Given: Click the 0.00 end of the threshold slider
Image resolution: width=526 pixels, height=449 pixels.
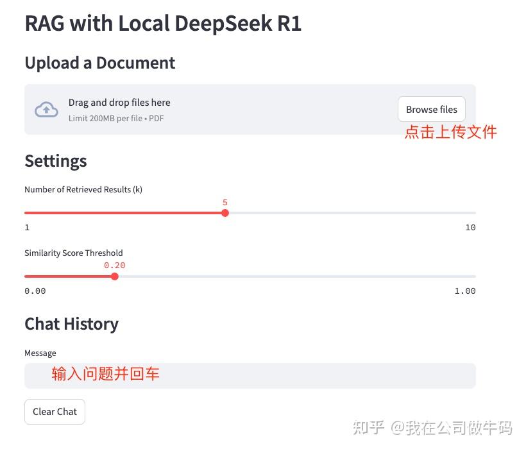Looking at the screenshot, I should tap(35, 291).
